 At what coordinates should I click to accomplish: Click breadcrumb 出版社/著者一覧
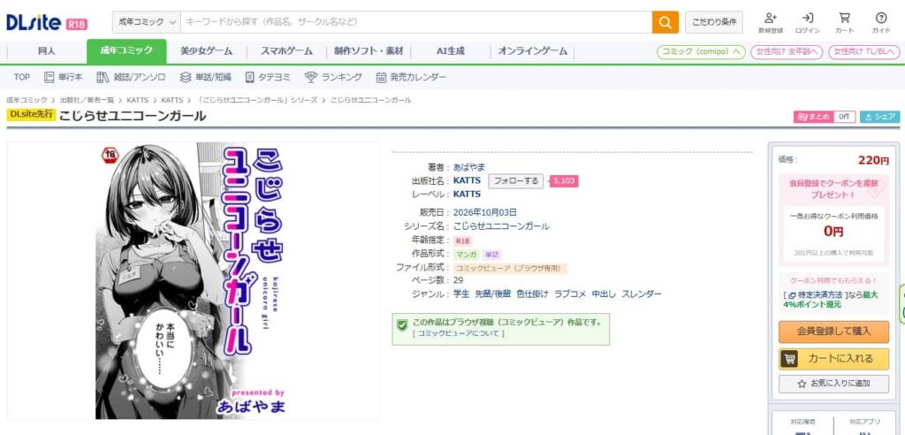pyautogui.click(x=87, y=100)
